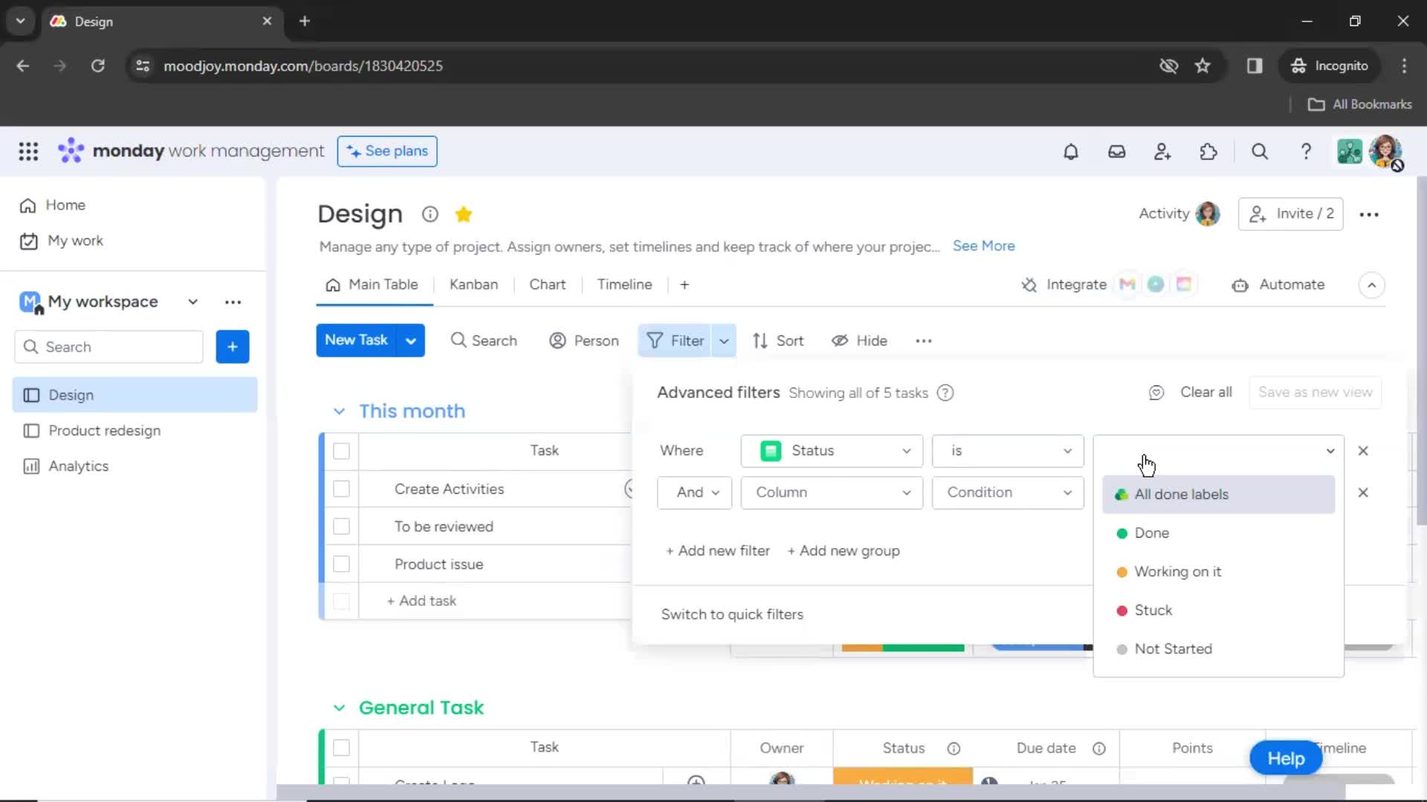Open the filter value dropdown arrow
Image resolution: width=1427 pixels, height=802 pixels.
tap(1330, 451)
